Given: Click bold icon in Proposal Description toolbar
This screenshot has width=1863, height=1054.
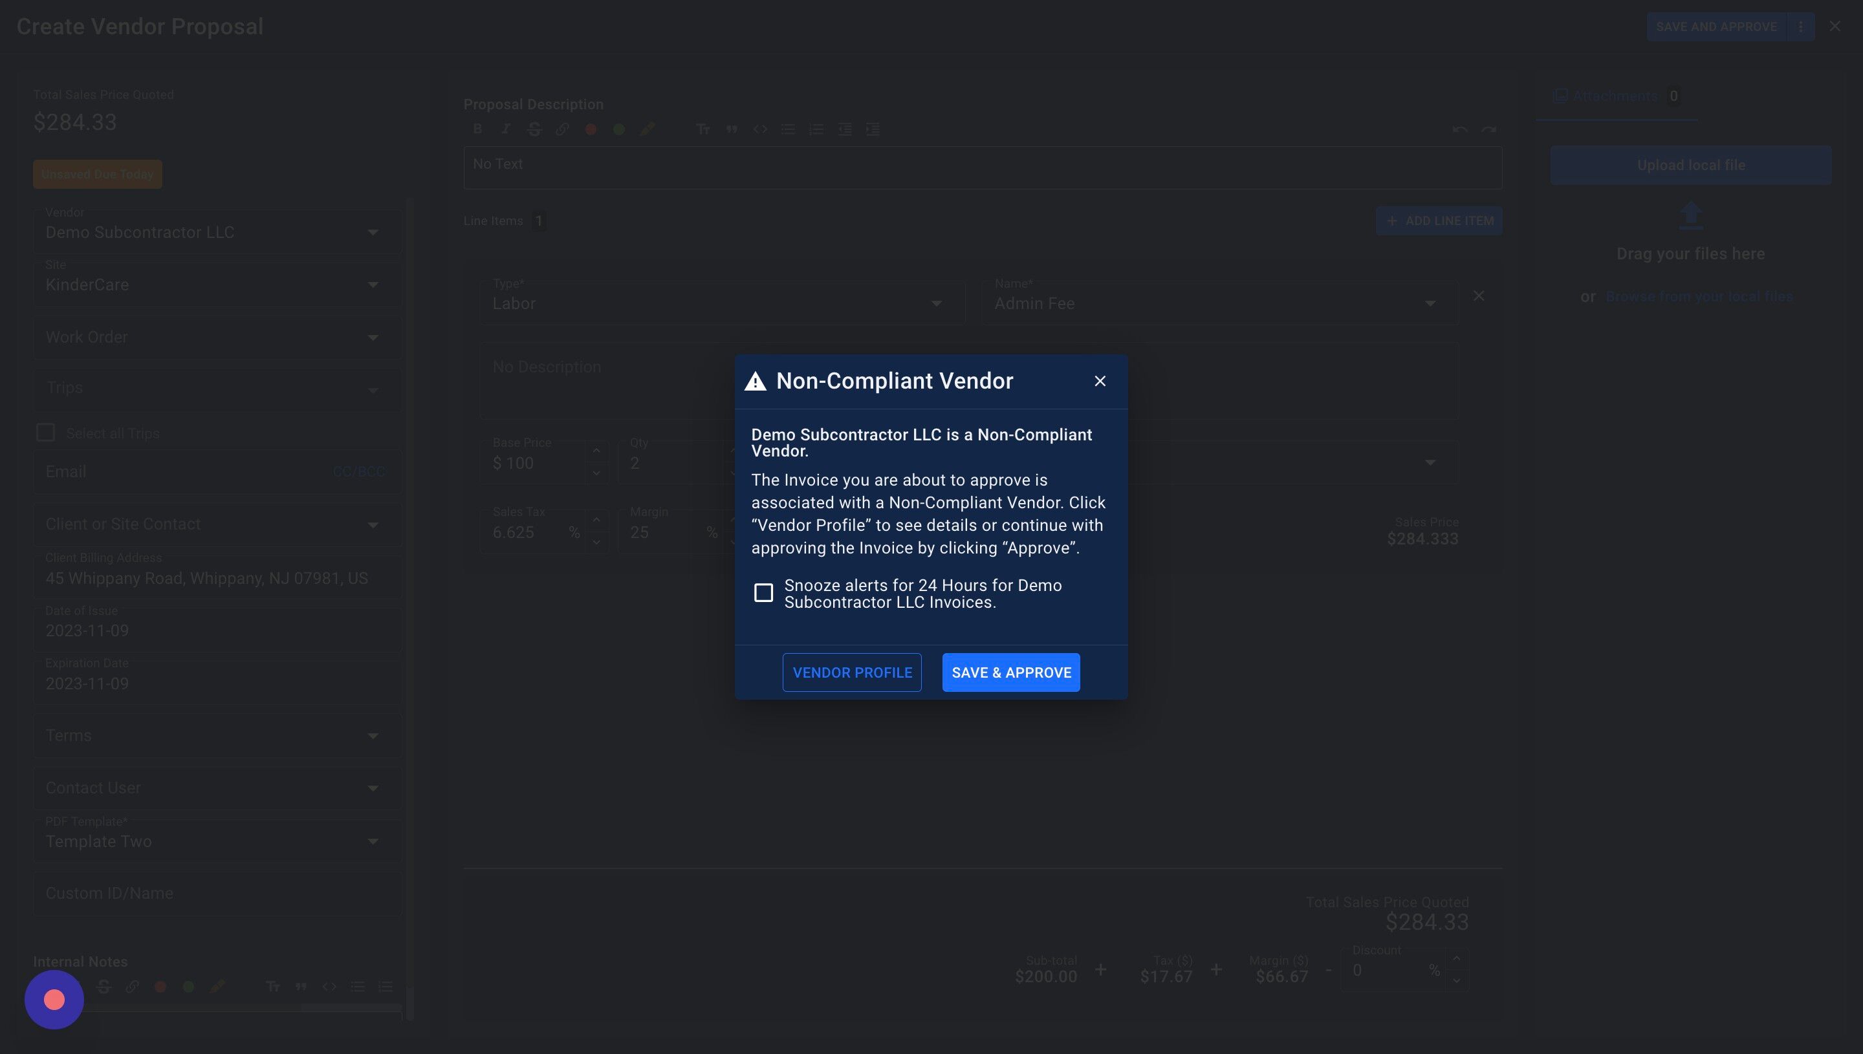Looking at the screenshot, I should click(478, 129).
